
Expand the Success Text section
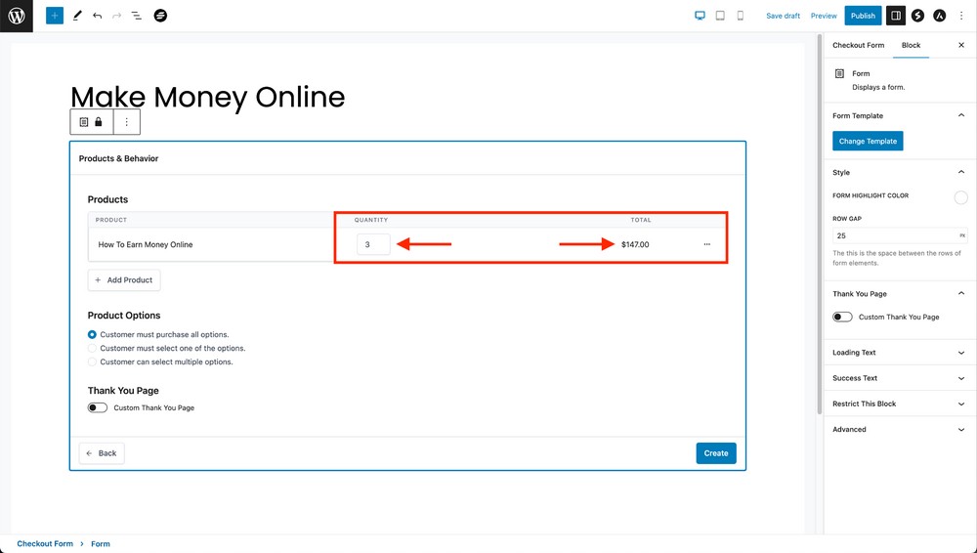901,378
